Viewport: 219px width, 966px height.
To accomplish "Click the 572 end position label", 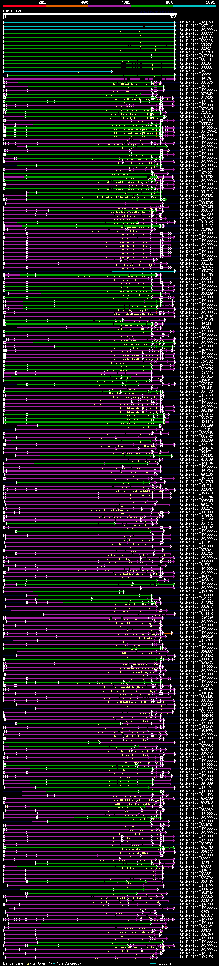I will (x=173, y=17).
